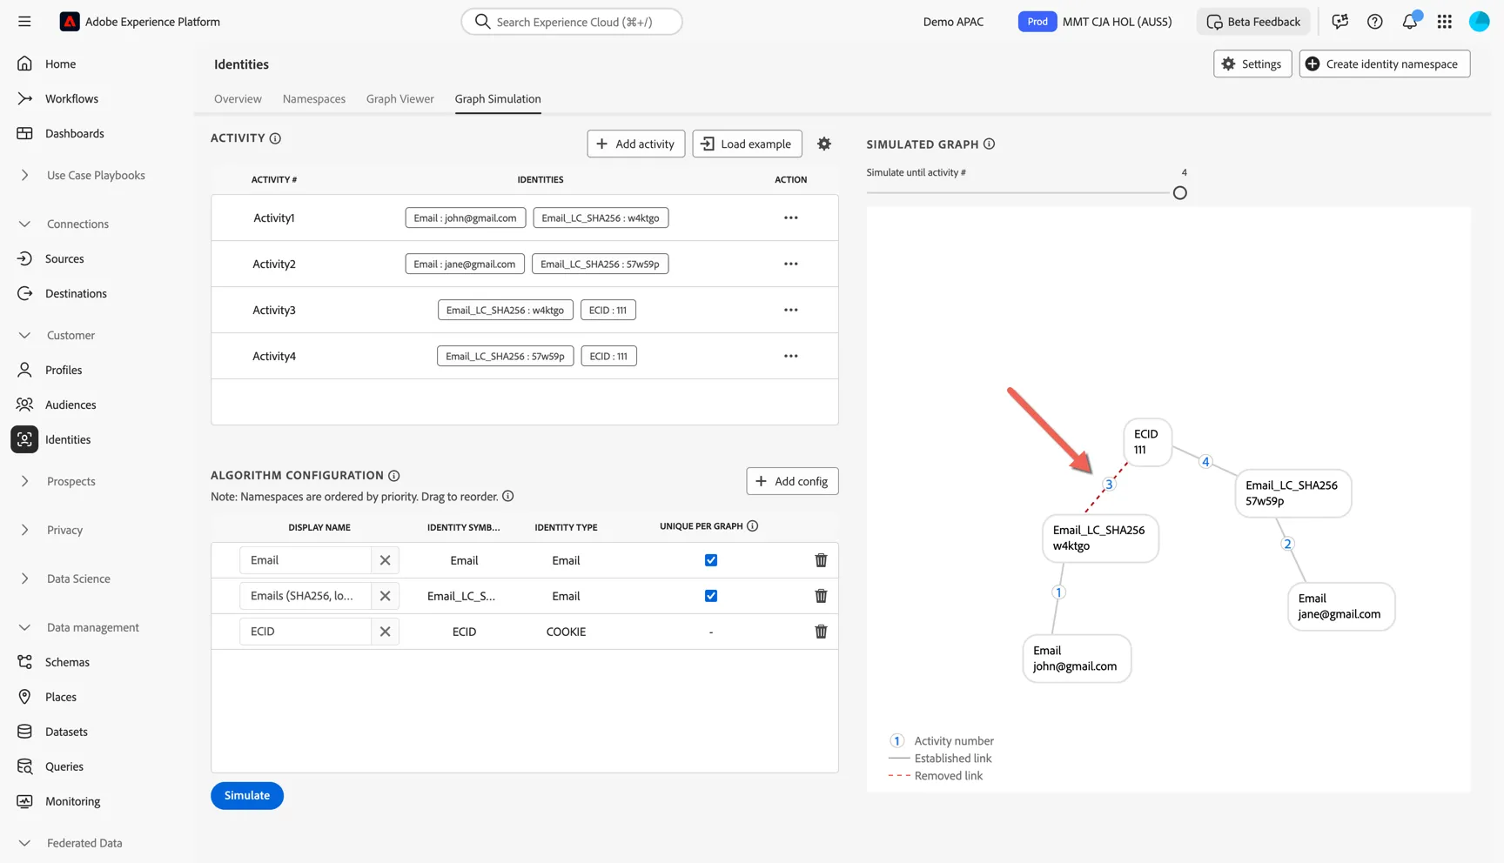Click the Simulate until activity slider handle
1504x863 pixels.
point(1179,193)
